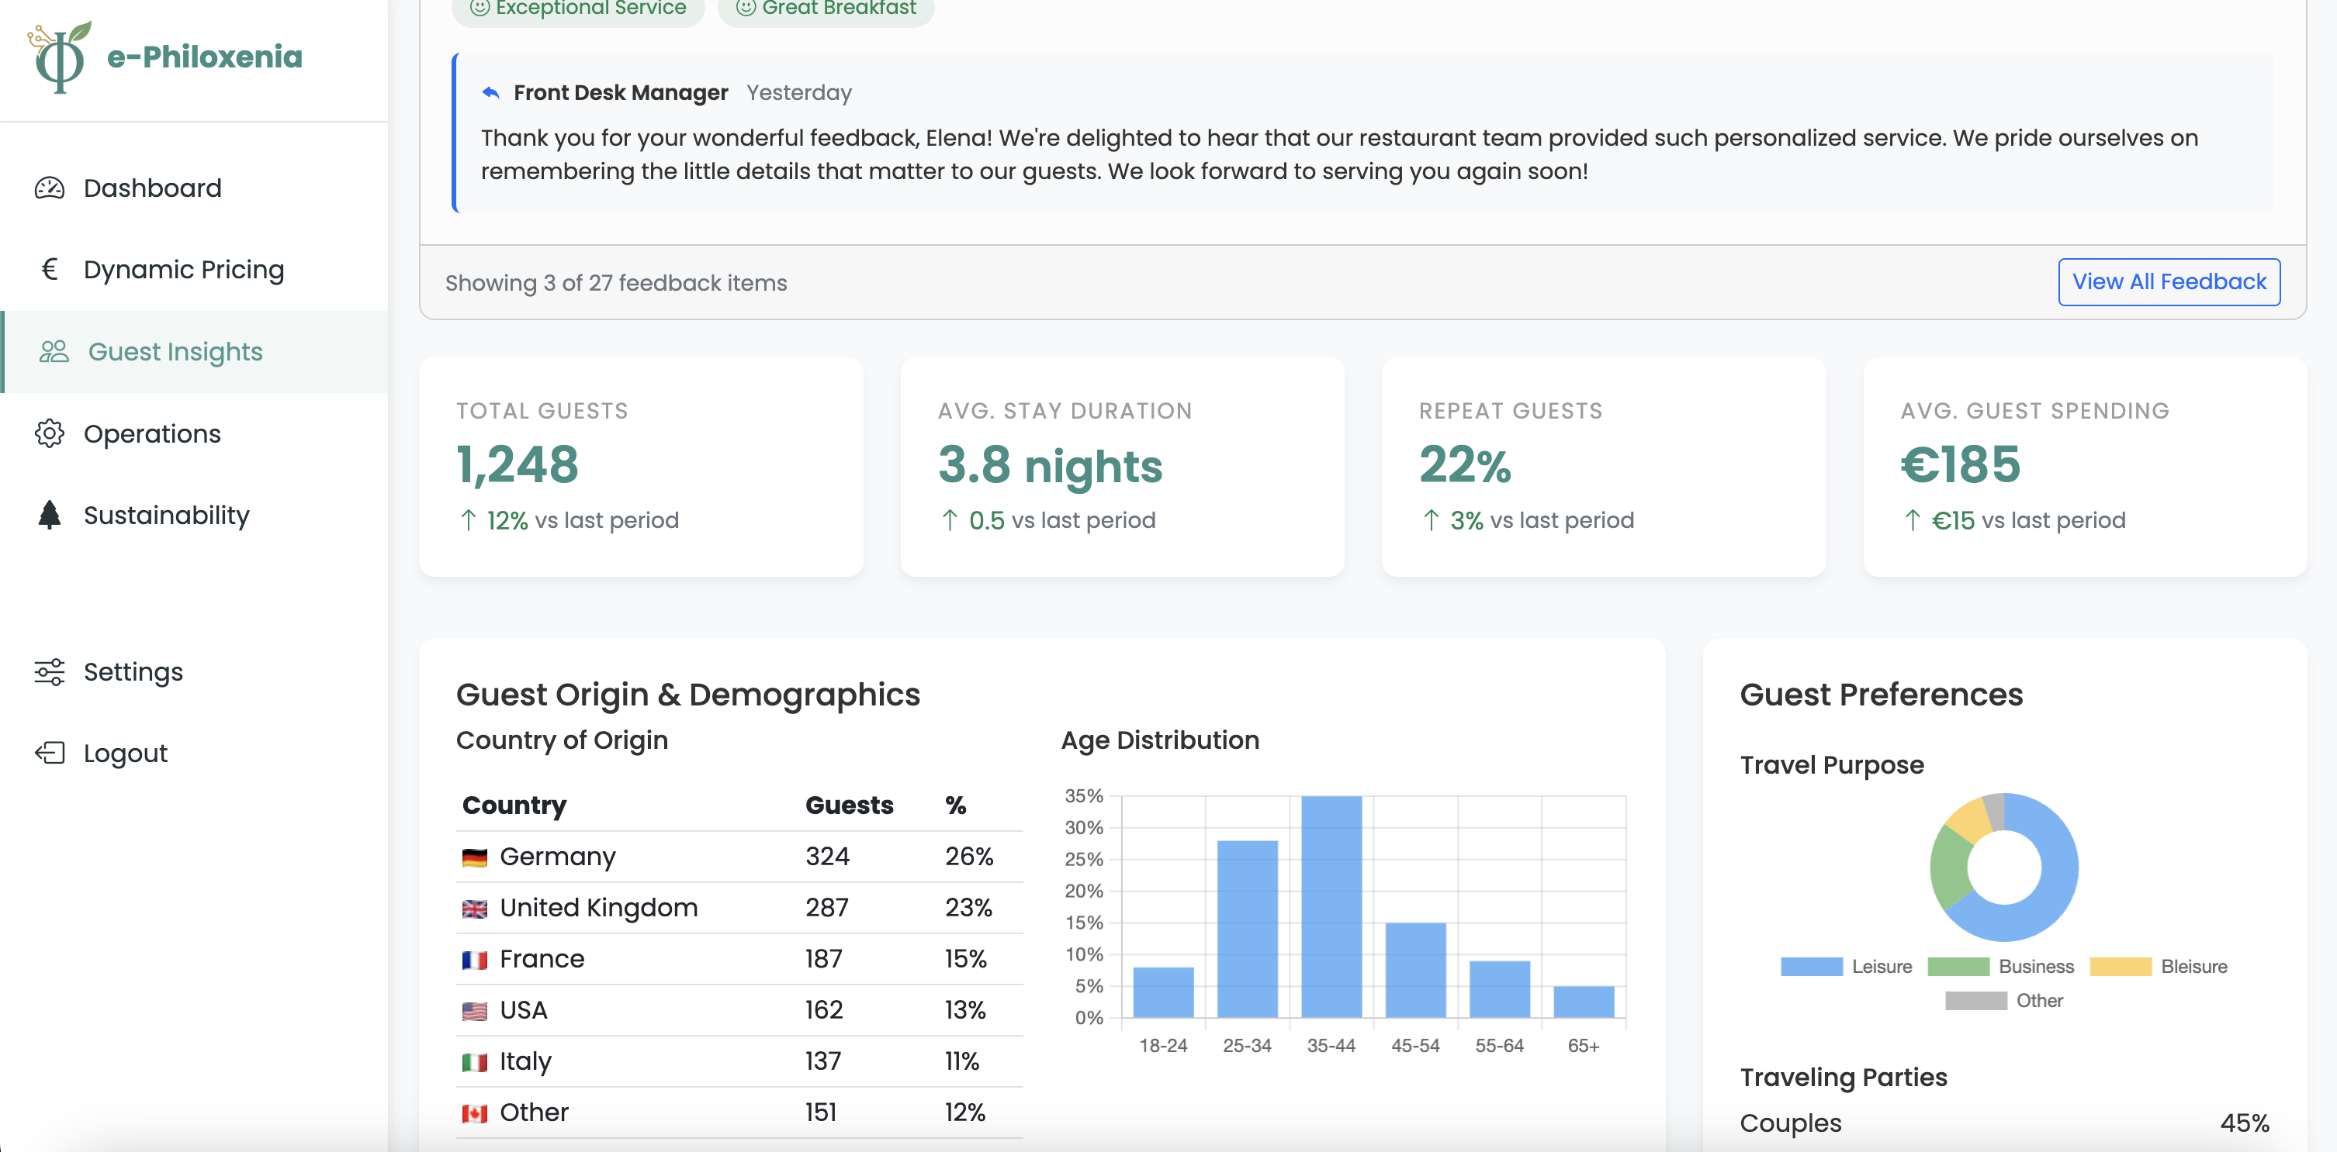
Task: Select the Great Breakfast tag
Action: [x=825, y=9]
